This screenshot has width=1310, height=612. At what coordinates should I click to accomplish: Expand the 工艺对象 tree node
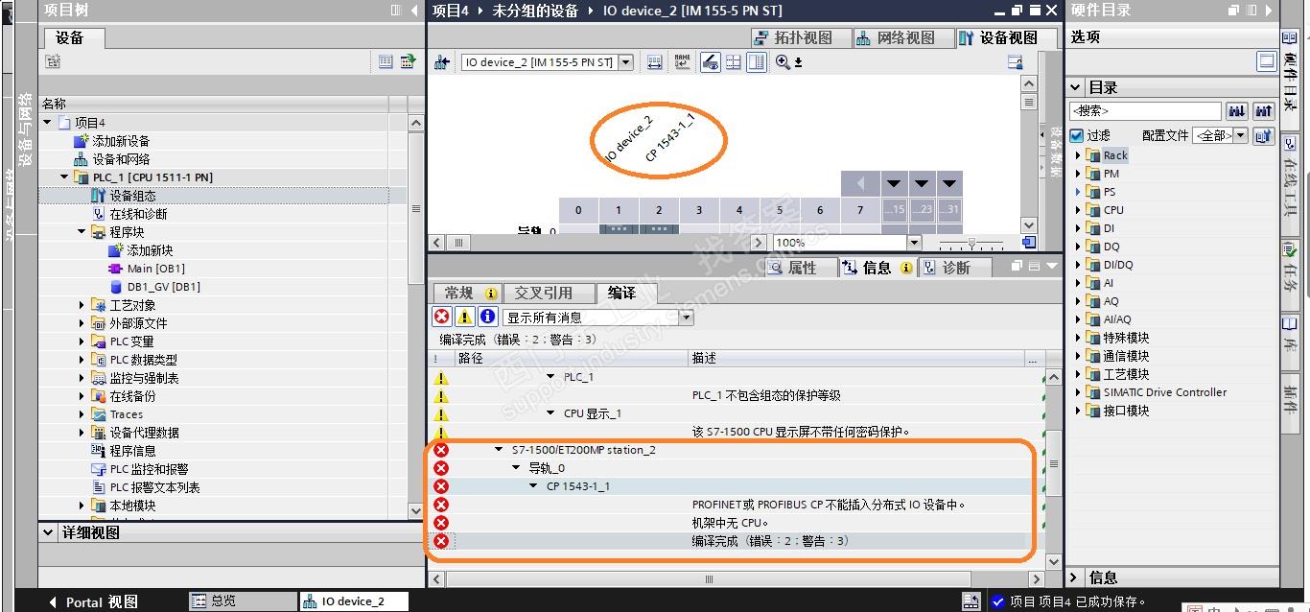pyautogui.click(x=82, y=305)
